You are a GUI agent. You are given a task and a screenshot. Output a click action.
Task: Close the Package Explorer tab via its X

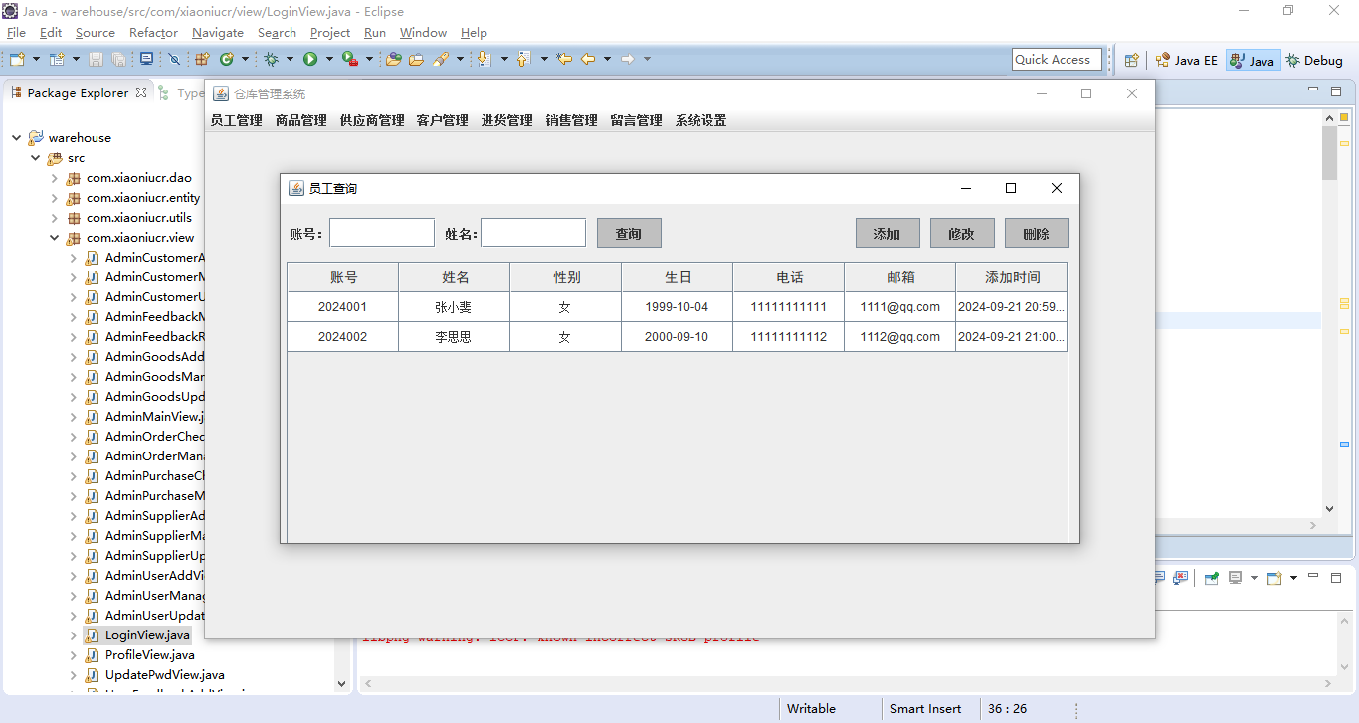tap(141, 92)
